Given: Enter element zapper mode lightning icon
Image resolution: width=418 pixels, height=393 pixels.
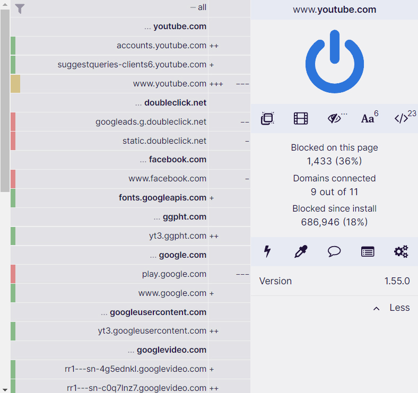Looking at the screenshot, I should coord(267,251).
